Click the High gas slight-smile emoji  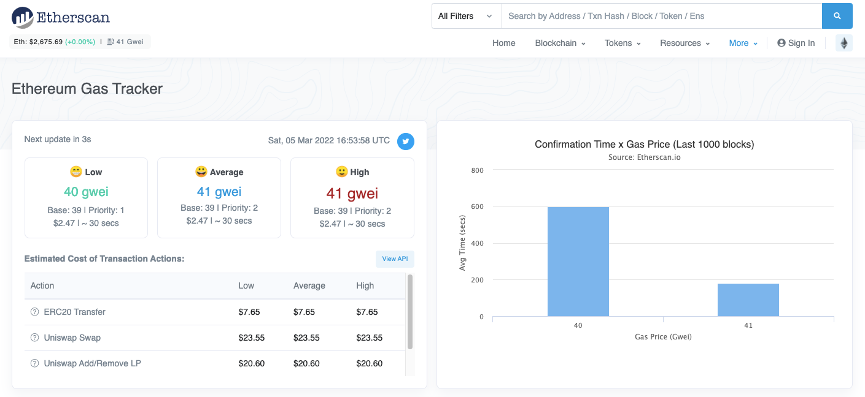point(342,172)
